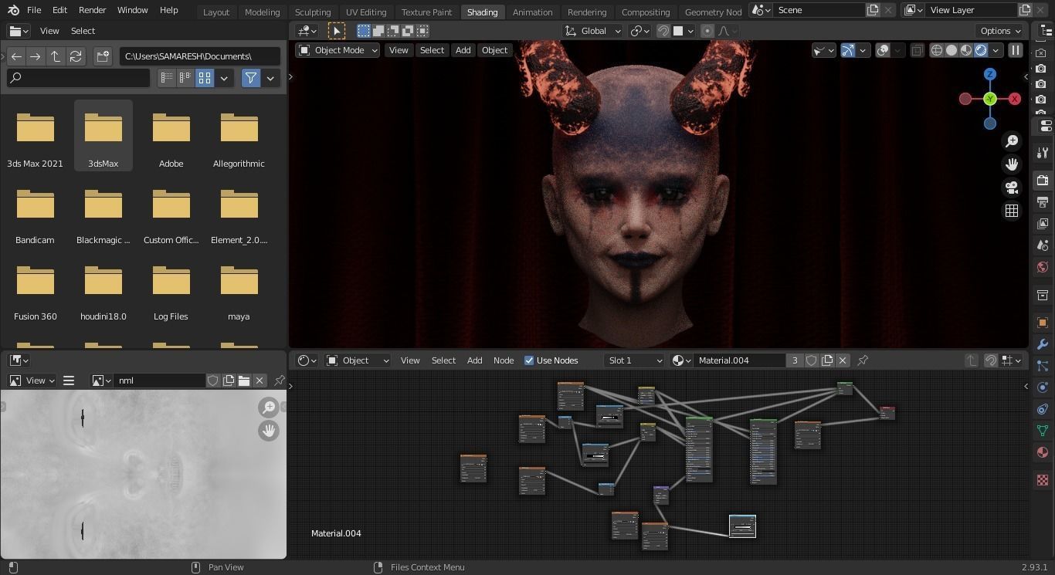Open the Texture properties tab

tap(1043, 480)
